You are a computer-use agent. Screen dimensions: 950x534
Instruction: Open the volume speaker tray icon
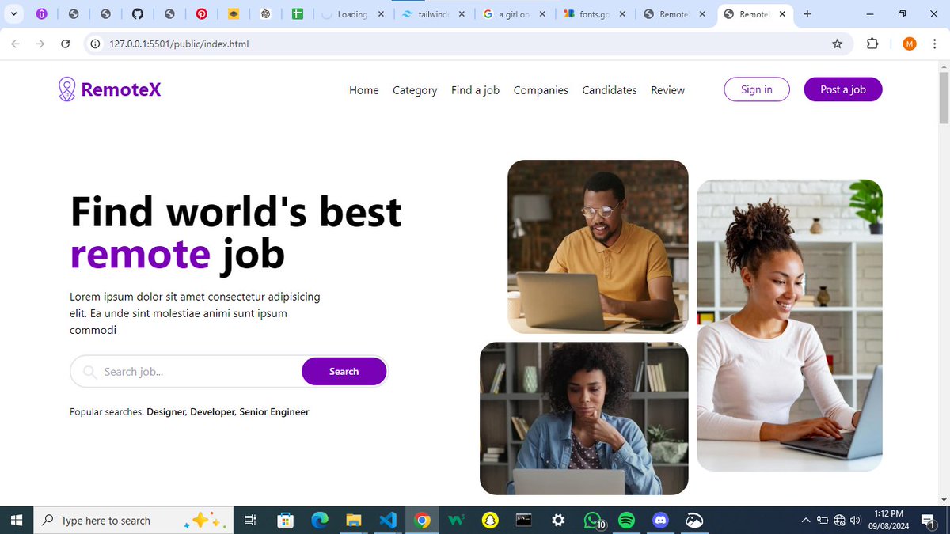click(x=855, y=520)
